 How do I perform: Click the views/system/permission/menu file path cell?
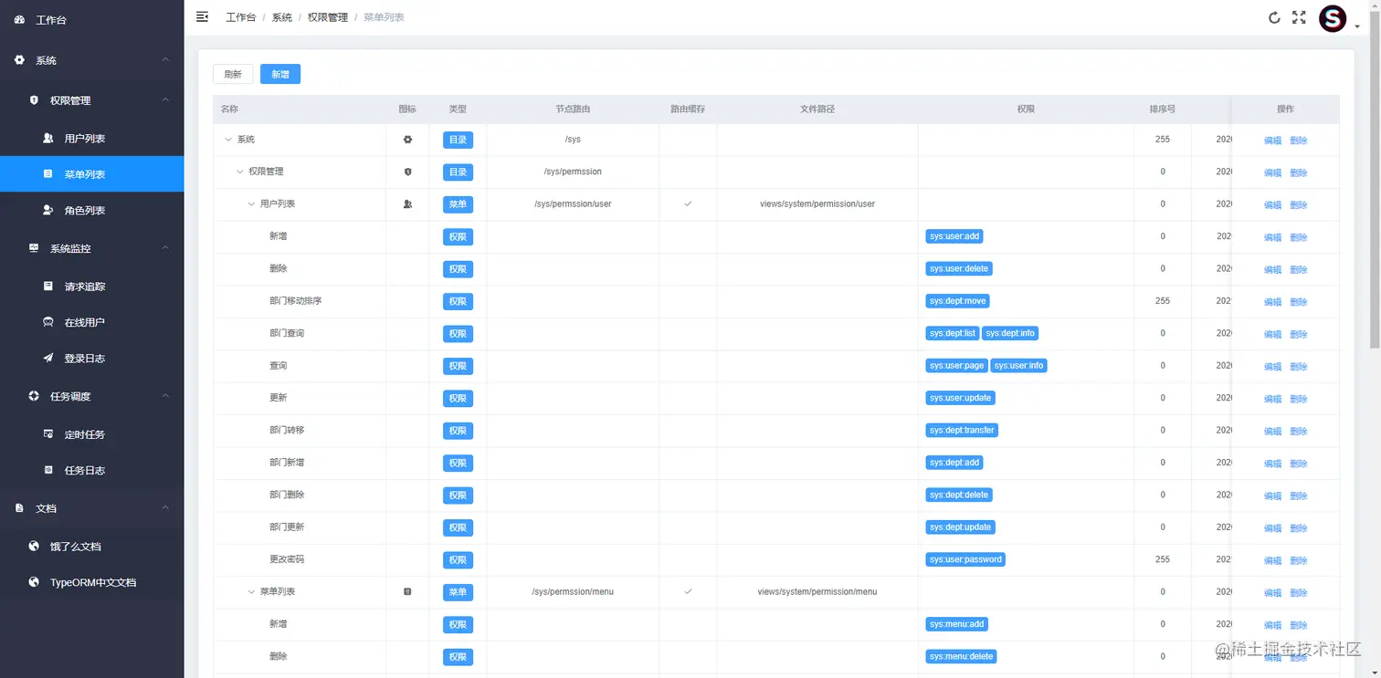(x=817, y=591)
